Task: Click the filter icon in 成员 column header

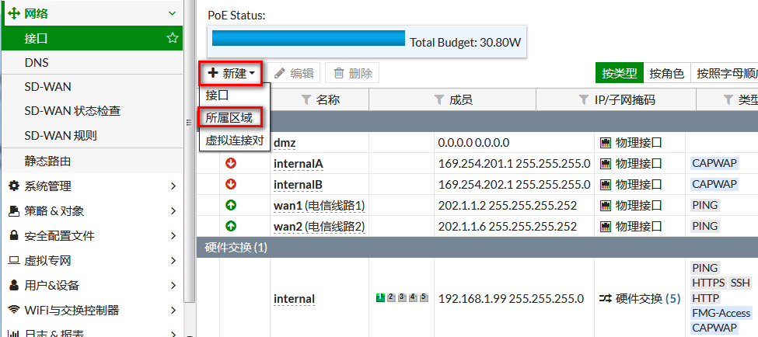Action: coord(439,100)
